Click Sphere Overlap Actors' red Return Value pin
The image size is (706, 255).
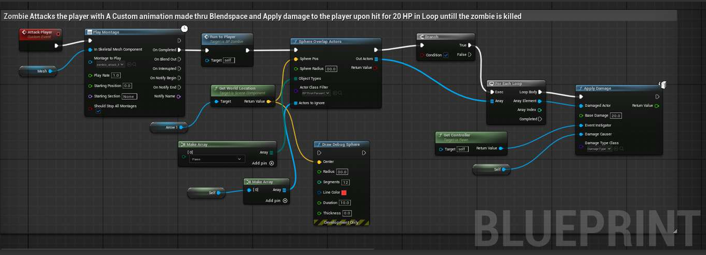point(376,68)
